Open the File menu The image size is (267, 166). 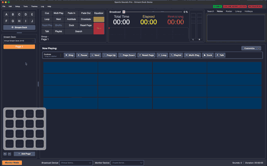tap(4, 6)
